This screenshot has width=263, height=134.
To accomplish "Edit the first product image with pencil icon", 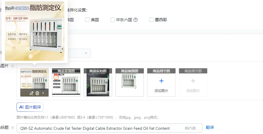I will 31,93.
